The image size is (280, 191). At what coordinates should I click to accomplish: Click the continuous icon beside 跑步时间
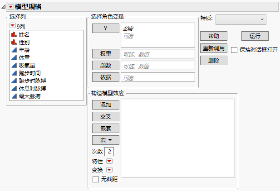[x=14, y=73]
